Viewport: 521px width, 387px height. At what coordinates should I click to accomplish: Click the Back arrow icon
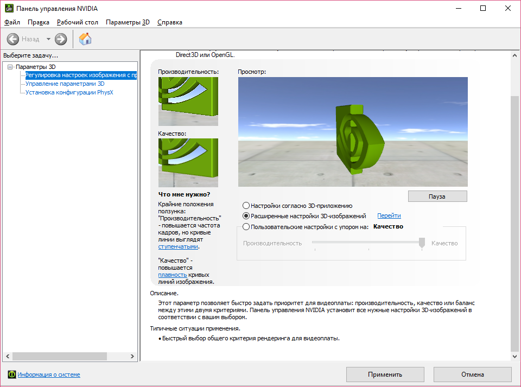(x=12, y=39)
